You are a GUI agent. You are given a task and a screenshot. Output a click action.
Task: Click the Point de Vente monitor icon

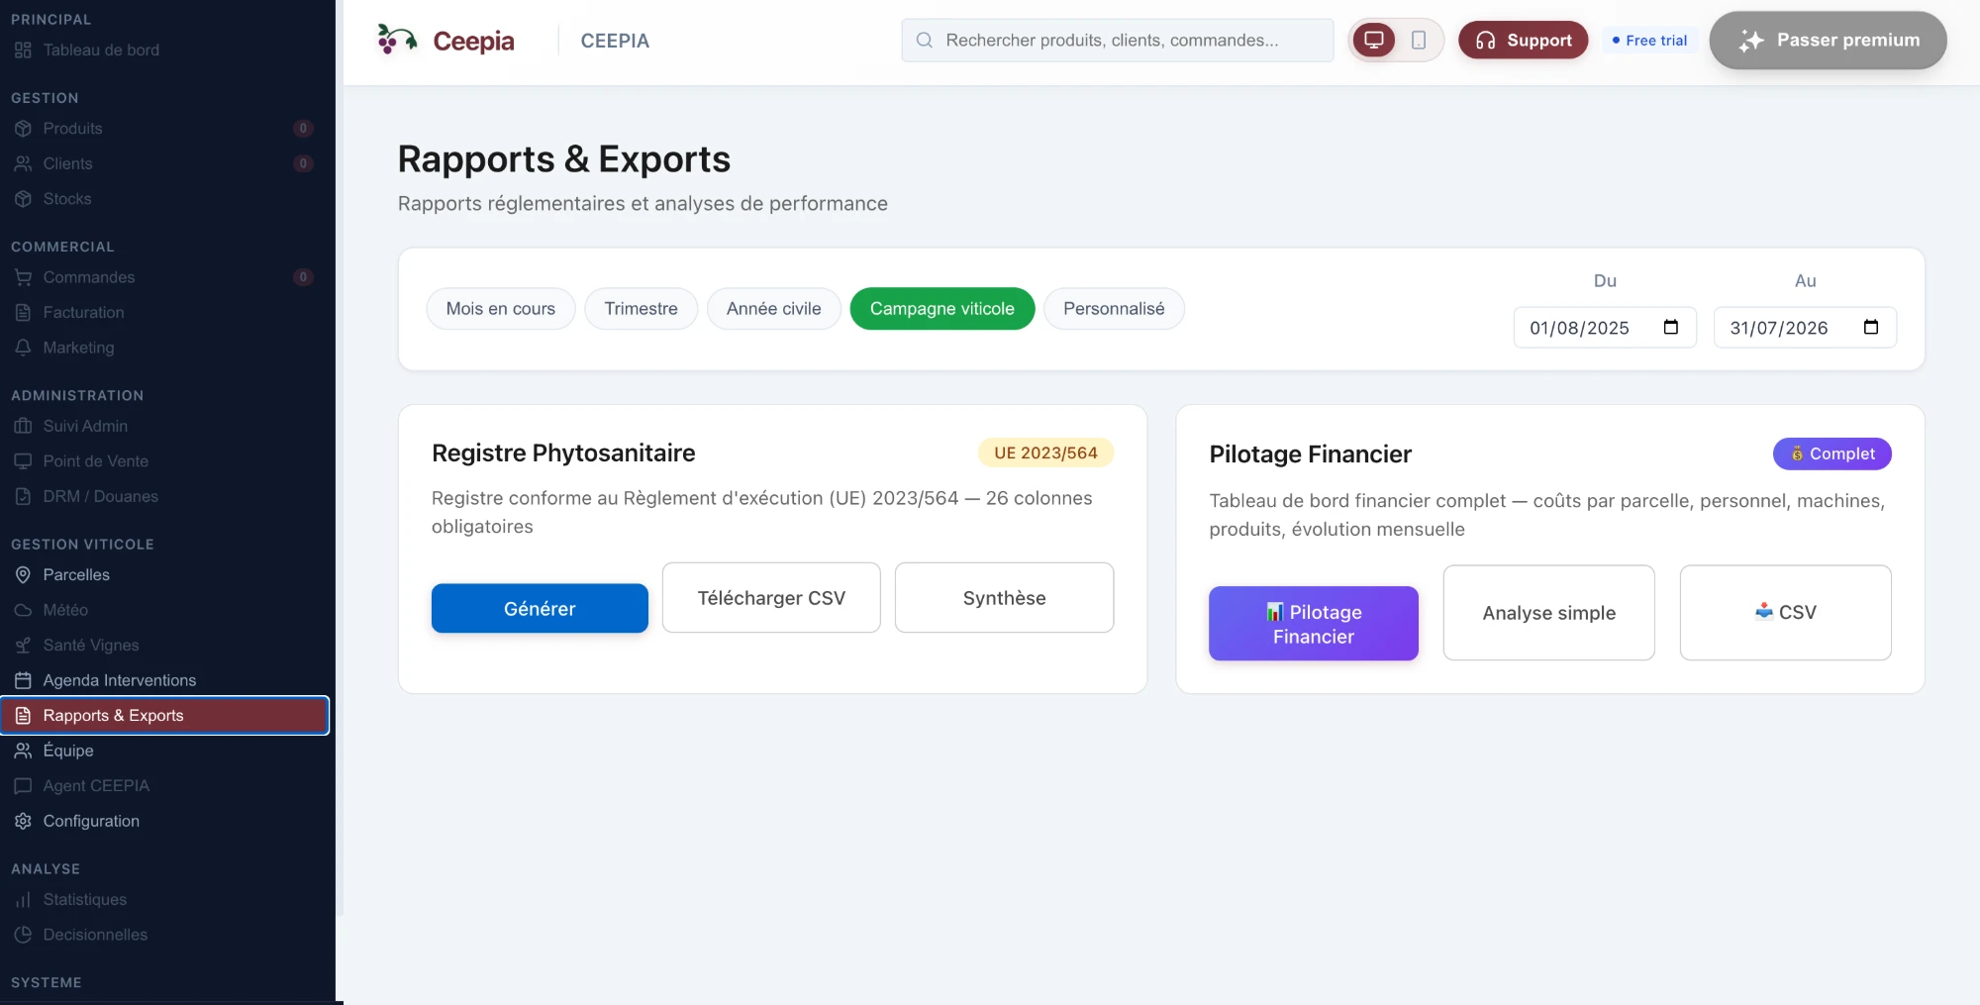point(23,461)
